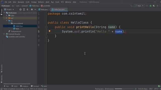Click the Debug bug icon
This screenshot has width=161, height=90.
tap(150, 6)
